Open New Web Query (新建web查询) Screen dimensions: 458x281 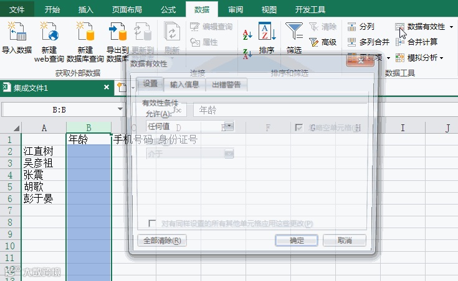49,31
